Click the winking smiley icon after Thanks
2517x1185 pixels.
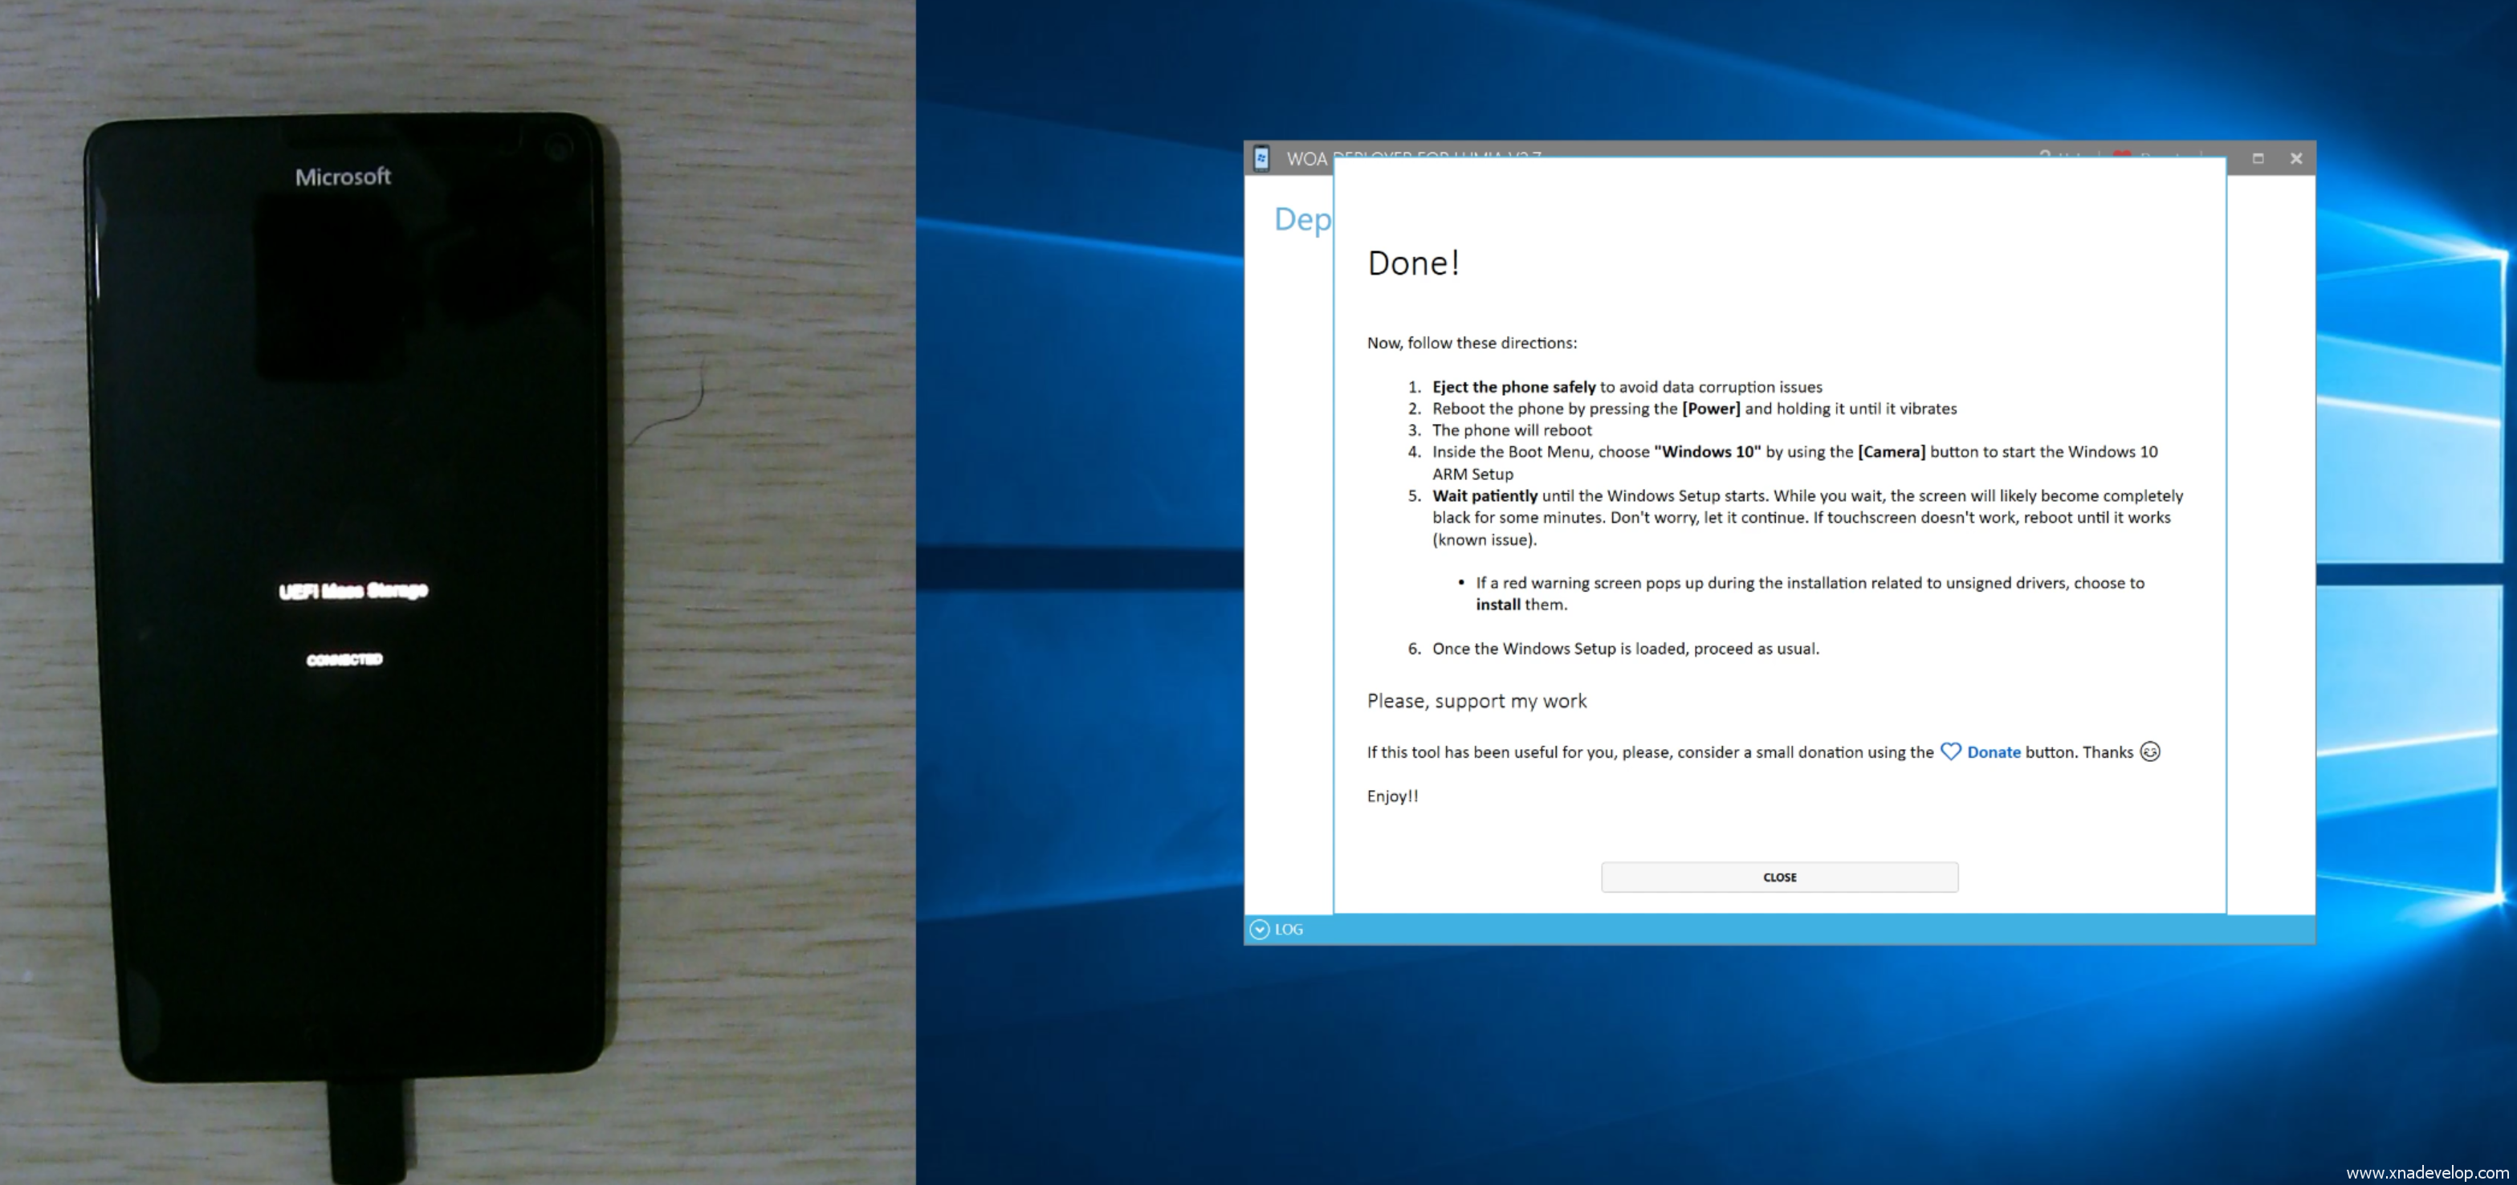pyautogui.click(x=2149, y=751)
